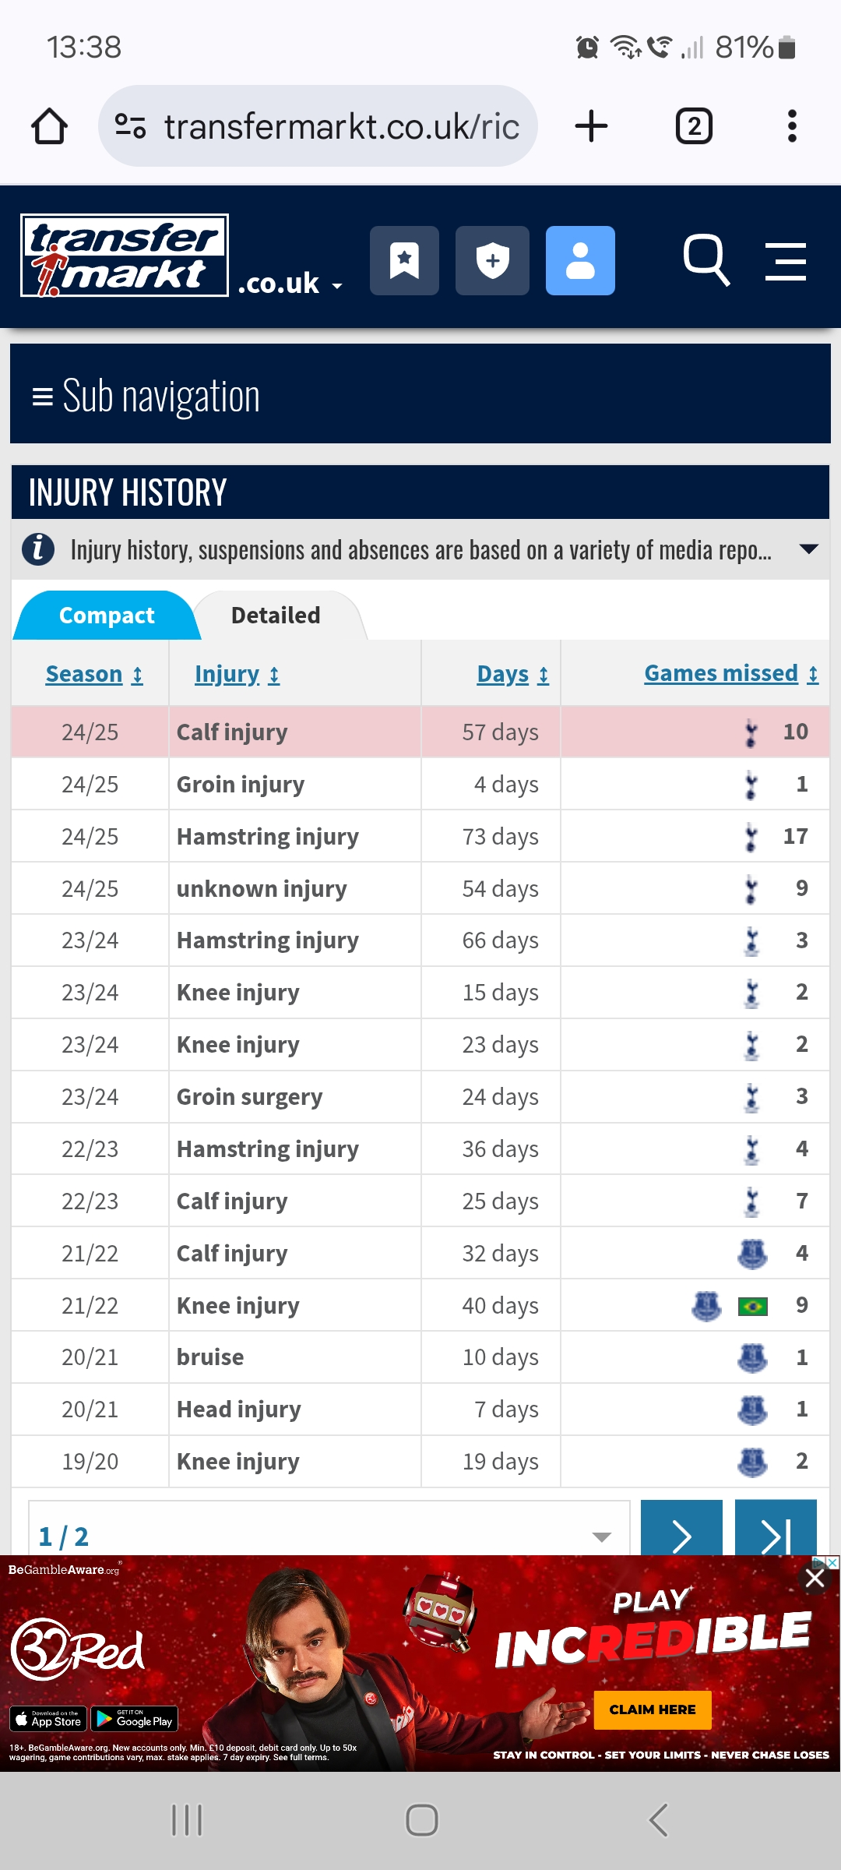Sort table by Games missed column

click(x=730, y=673)
